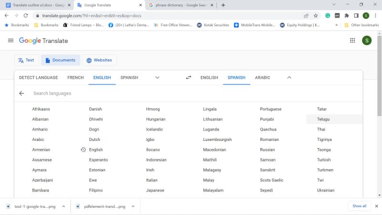Swap source and target languages

click(189, 77)
